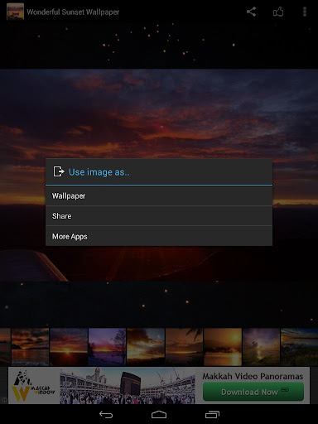Tap the share icon in top bar

pos(251,12)
